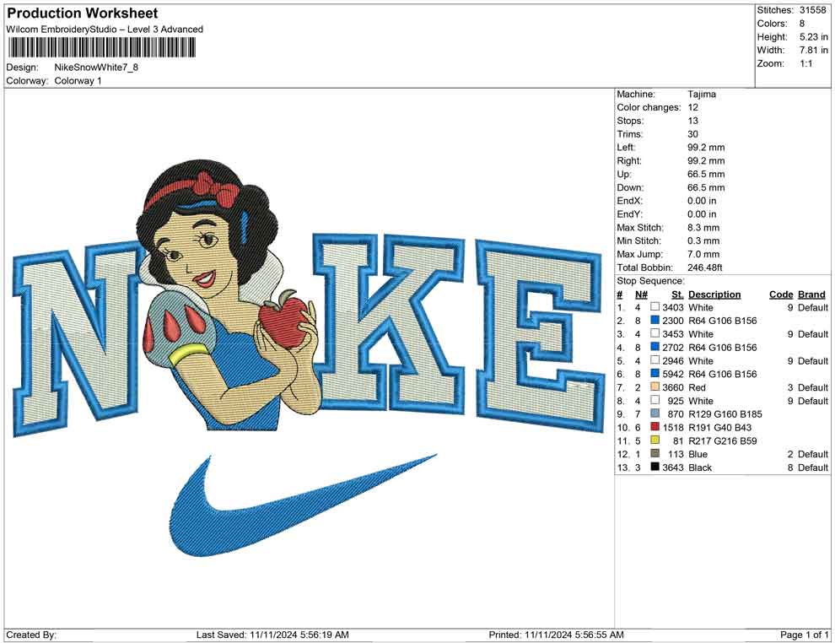835x643 pixels.
Task: Click the design name 'NikeSnowWhite7_8'
Action: click(96, 68)
